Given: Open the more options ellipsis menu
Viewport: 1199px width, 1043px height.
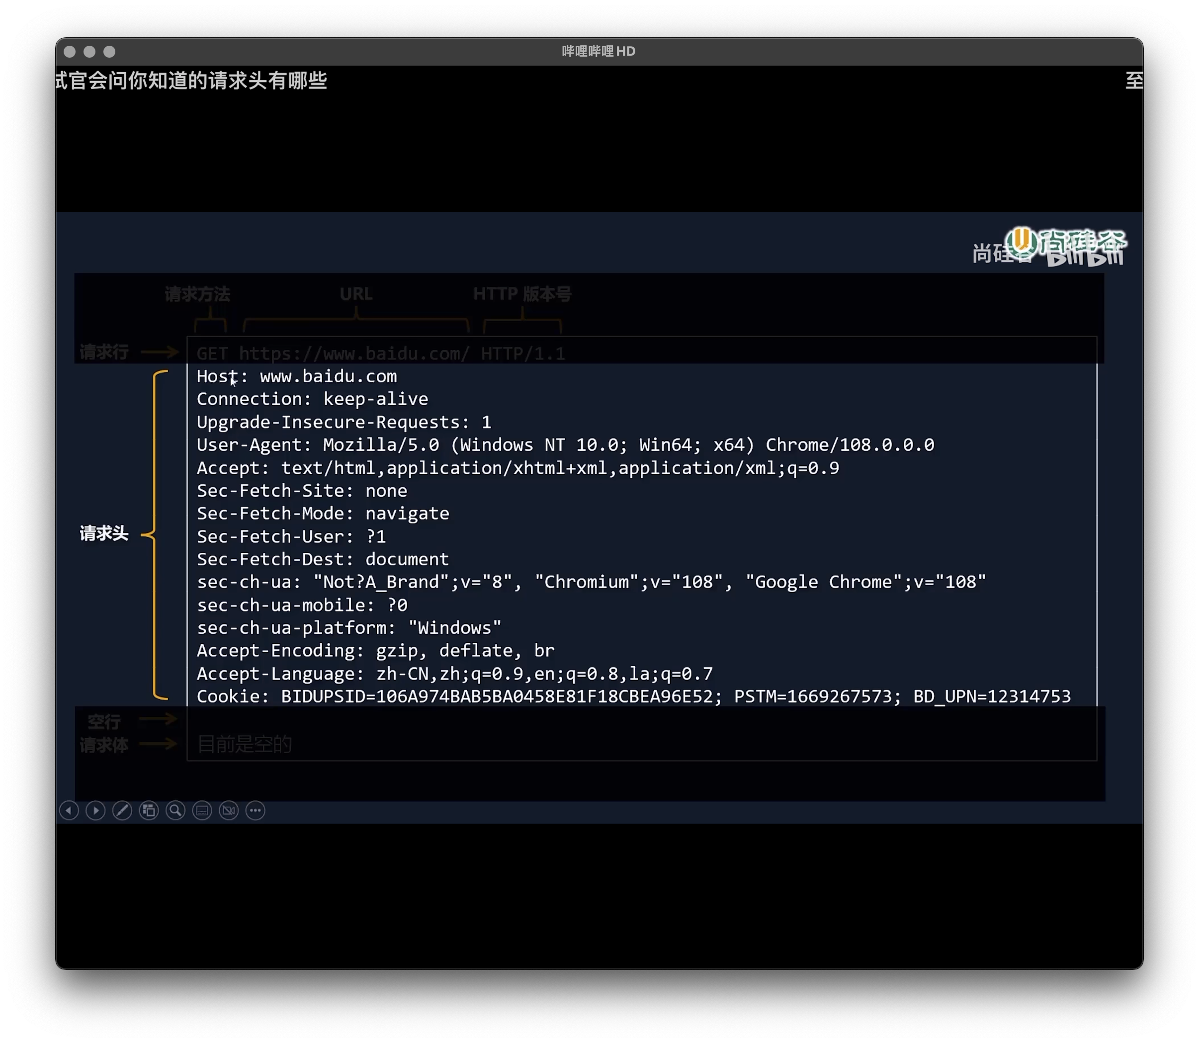Looking at the screenshot, I should (x=255, y=810).
